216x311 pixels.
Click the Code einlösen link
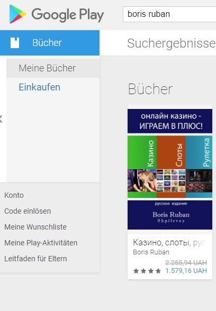click(28, 211)
